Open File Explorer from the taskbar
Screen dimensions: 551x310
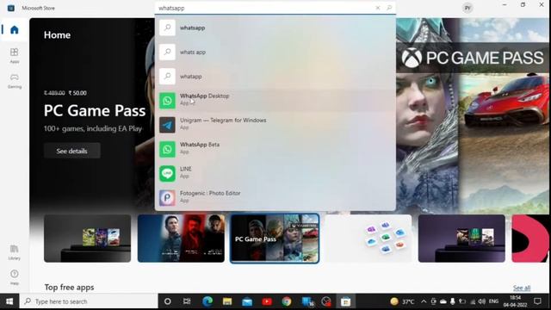tap(227, 301)
